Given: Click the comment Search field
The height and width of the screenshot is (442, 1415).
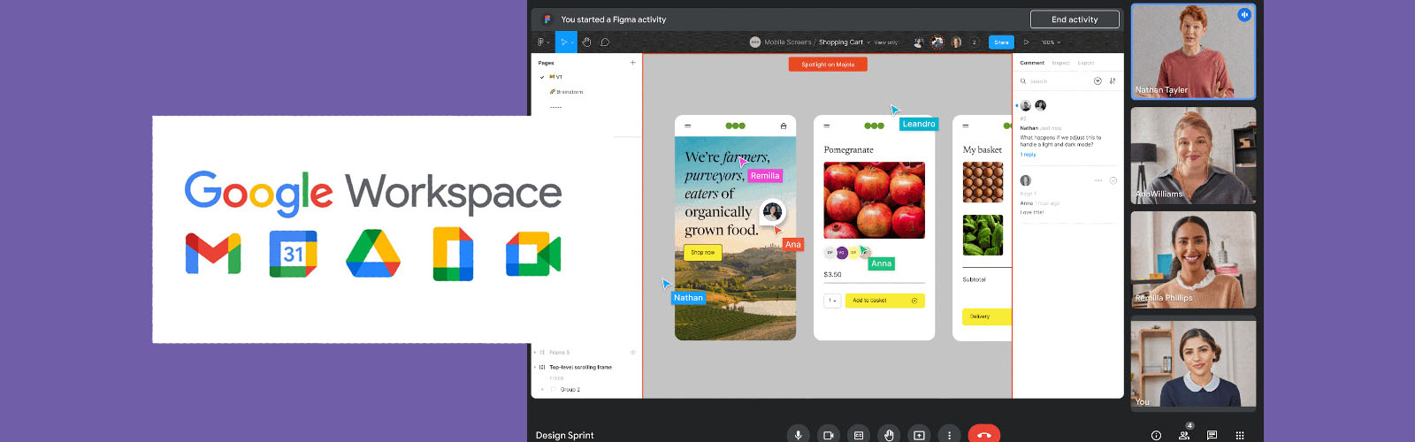Looking at the screenshot, I should tap(1054, 81).
